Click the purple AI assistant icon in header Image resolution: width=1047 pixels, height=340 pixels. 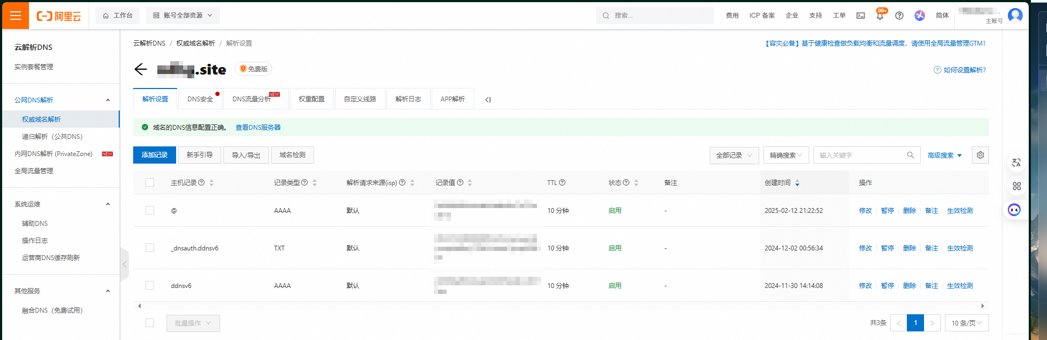tap(920, 16)
